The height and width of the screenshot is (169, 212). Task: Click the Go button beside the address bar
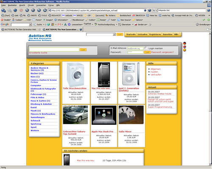(x=150, y=10)
